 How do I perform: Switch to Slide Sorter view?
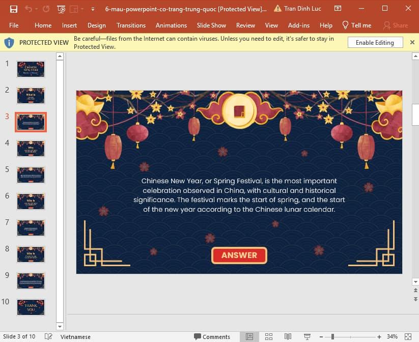pyautogui.click(x=269, y=336)
